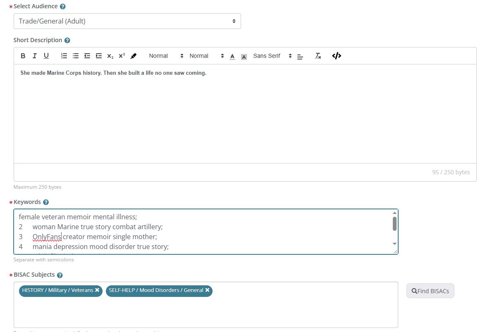Open the text color picker
Image resolution: width=478 pixels, height=332 pixels.
click(232, 56)
